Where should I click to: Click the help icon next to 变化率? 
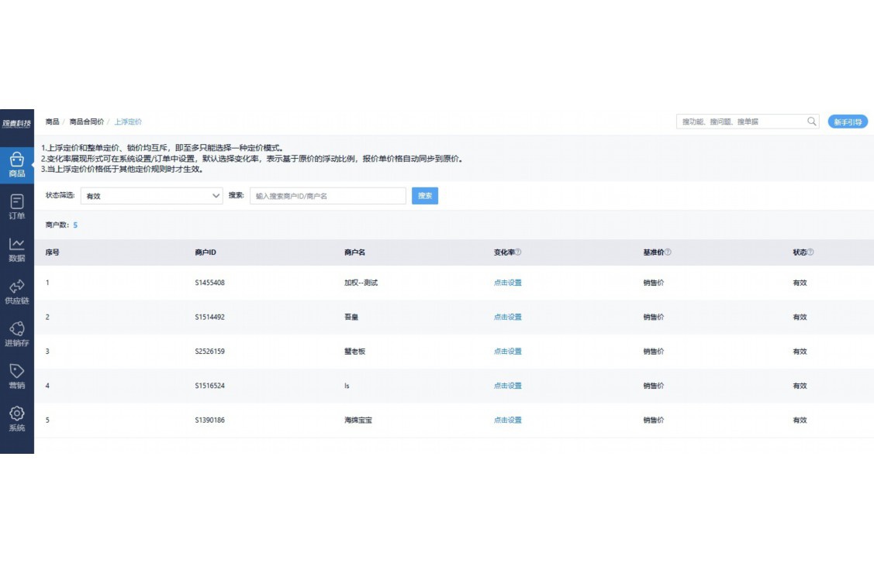[x=520, y=252]
